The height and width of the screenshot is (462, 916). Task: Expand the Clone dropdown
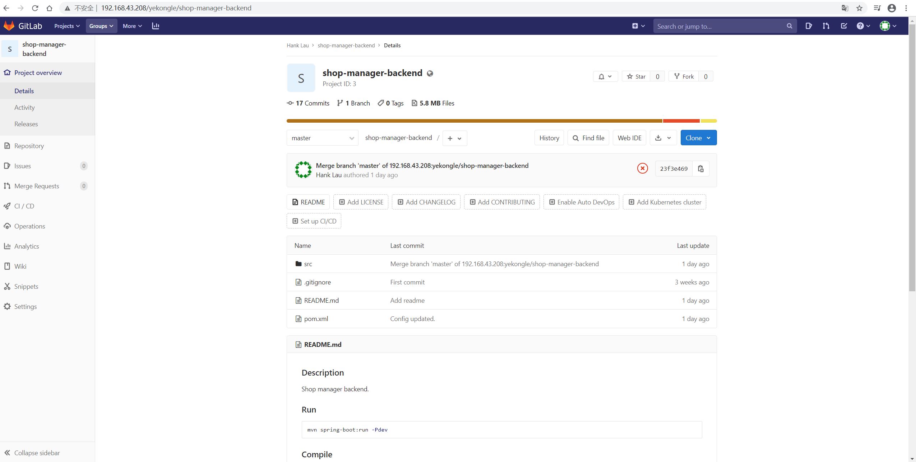(698, 138)
